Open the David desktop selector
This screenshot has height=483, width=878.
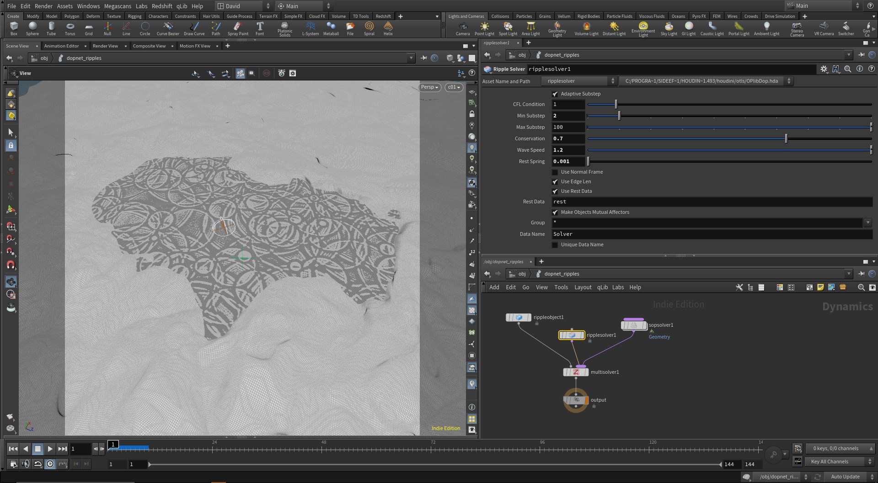pos(244,6)
